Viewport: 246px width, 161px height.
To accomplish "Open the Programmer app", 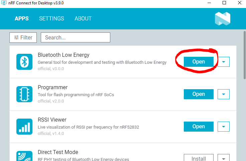I will coord(199,94).
